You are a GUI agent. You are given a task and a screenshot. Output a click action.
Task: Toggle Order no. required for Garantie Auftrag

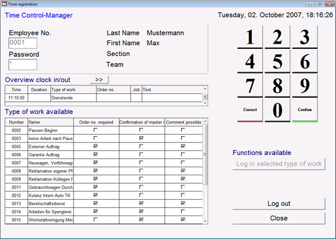tap(95, 154)
